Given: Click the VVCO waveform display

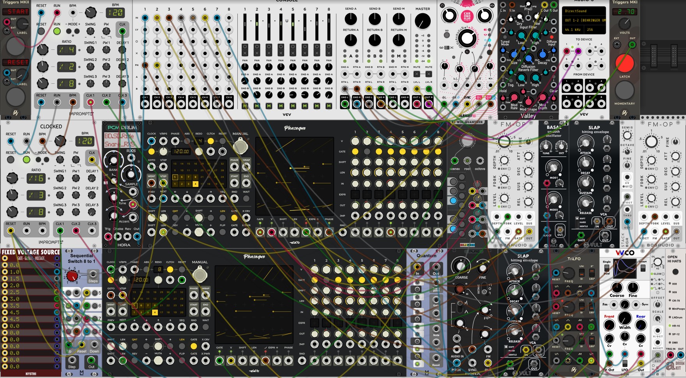Looking at the screenshot, I should point(624,269).
